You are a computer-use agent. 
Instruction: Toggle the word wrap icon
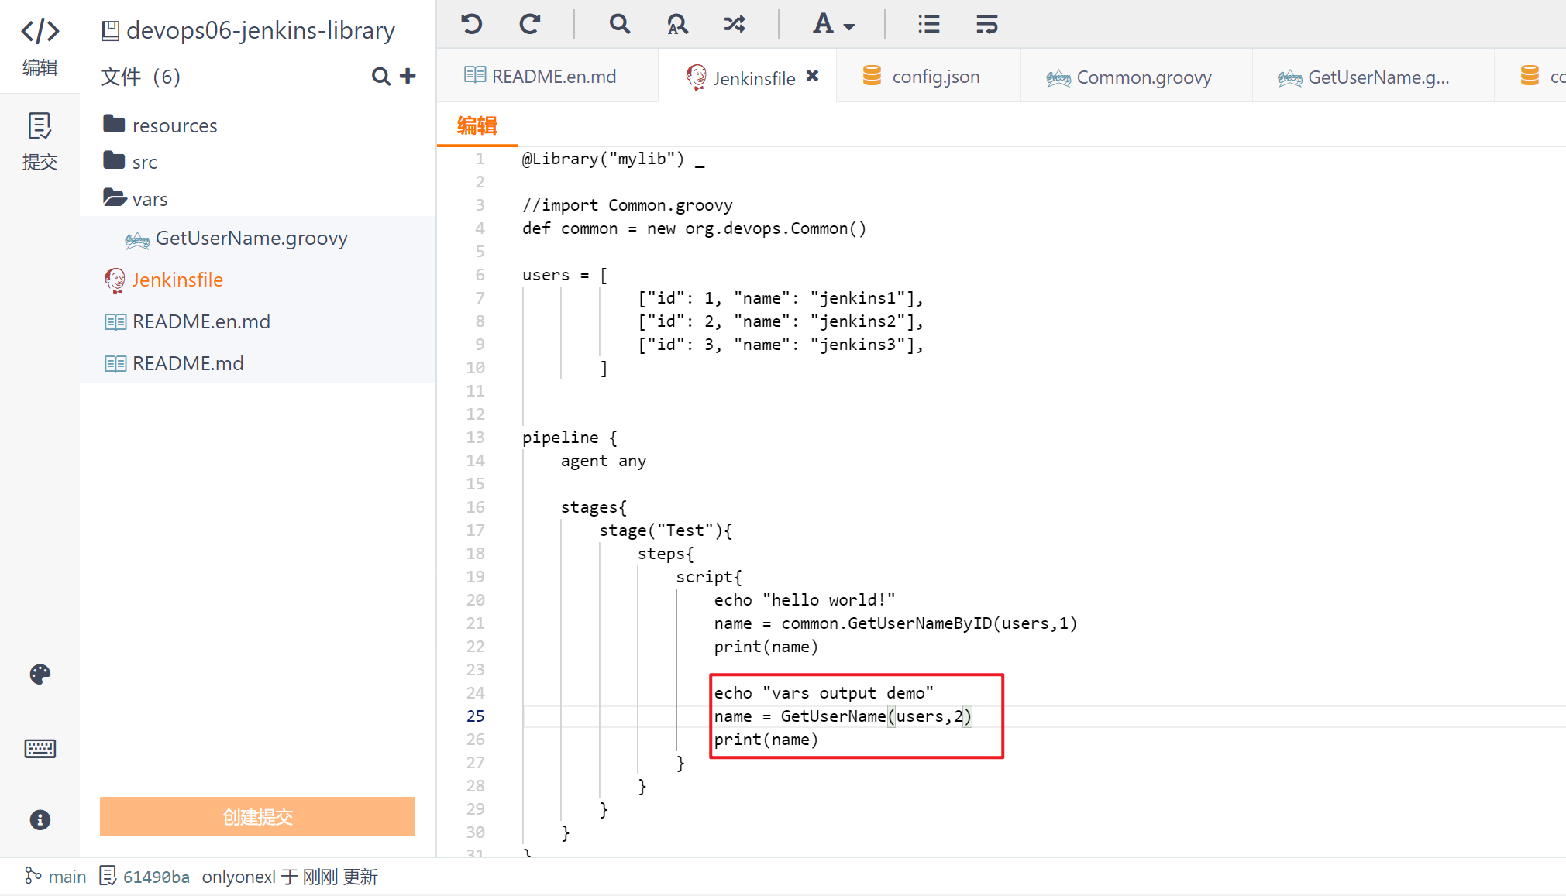(986, 24)
